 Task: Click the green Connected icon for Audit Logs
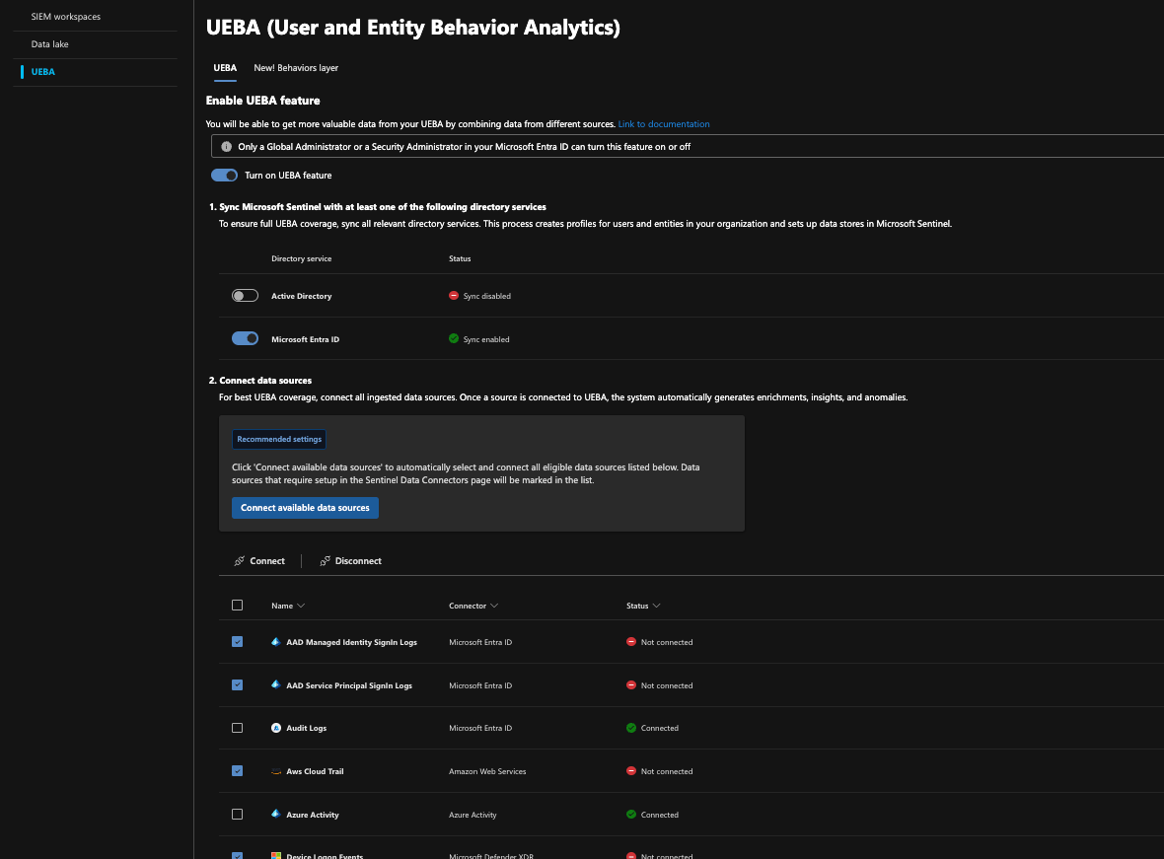coord(631,728)
